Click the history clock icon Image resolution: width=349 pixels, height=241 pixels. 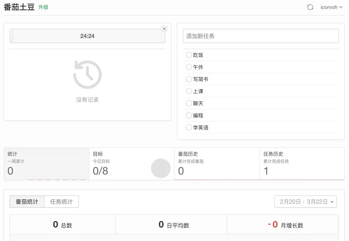[87, 75]
